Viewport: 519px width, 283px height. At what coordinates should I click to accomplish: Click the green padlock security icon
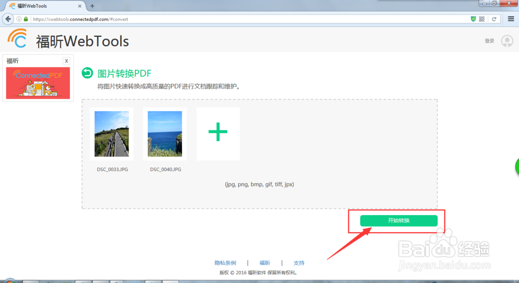click(26, 19)
